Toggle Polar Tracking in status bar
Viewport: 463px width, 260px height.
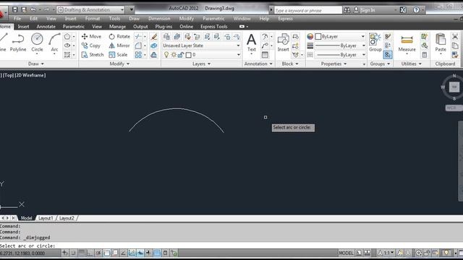tap(98, 253)
